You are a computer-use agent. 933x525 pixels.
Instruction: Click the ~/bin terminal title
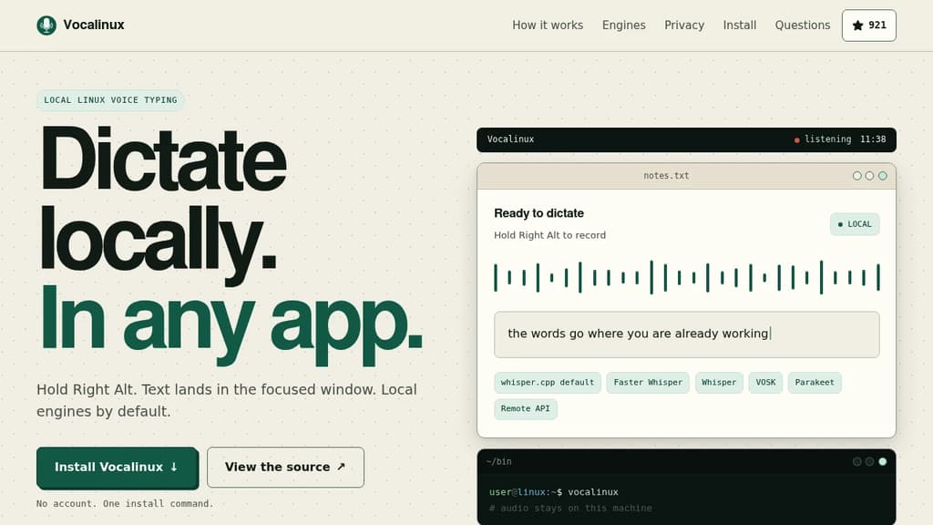pos(498,461)
